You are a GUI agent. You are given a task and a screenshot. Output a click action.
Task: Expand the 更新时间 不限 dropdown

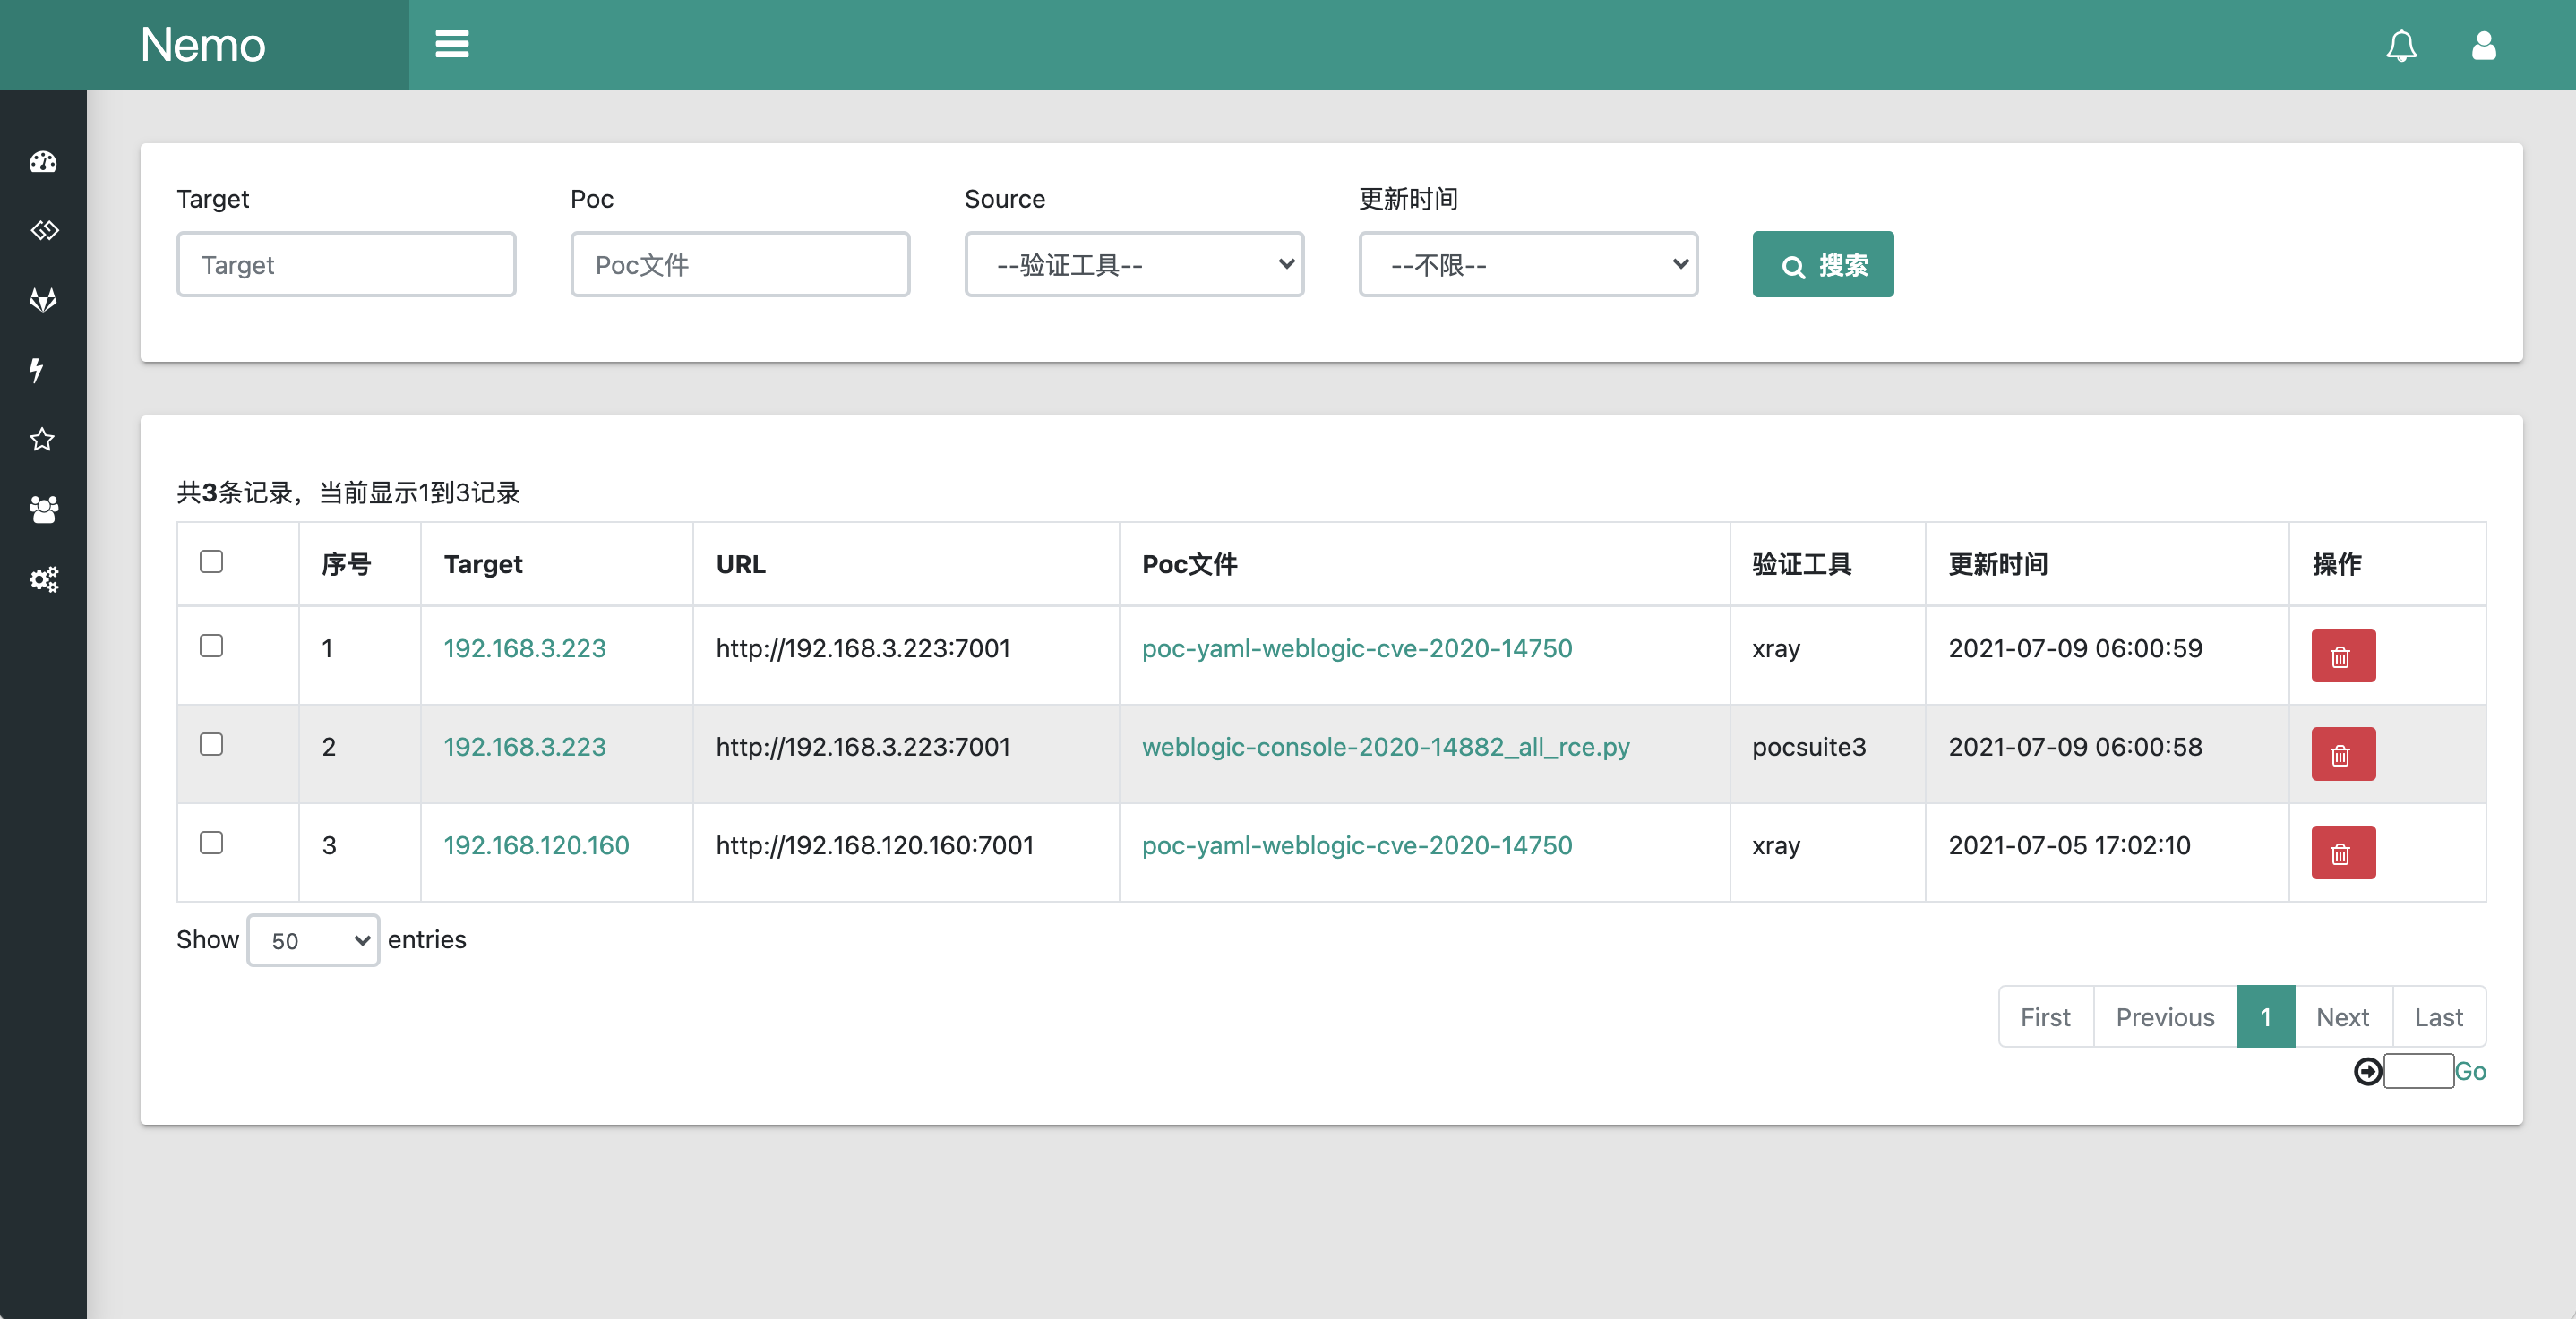(x=1527, y=265)
